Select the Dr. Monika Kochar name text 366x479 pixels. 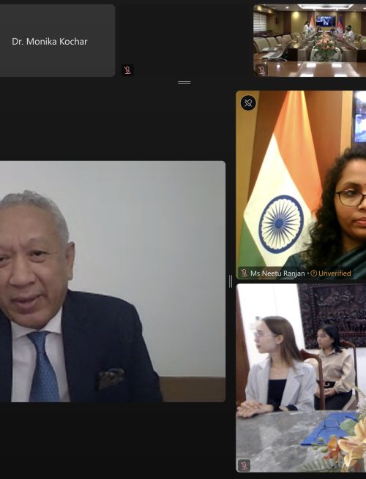[50, 42]
